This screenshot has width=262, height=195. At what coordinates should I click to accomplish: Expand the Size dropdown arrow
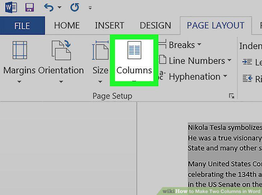click(x=100, y=82)
